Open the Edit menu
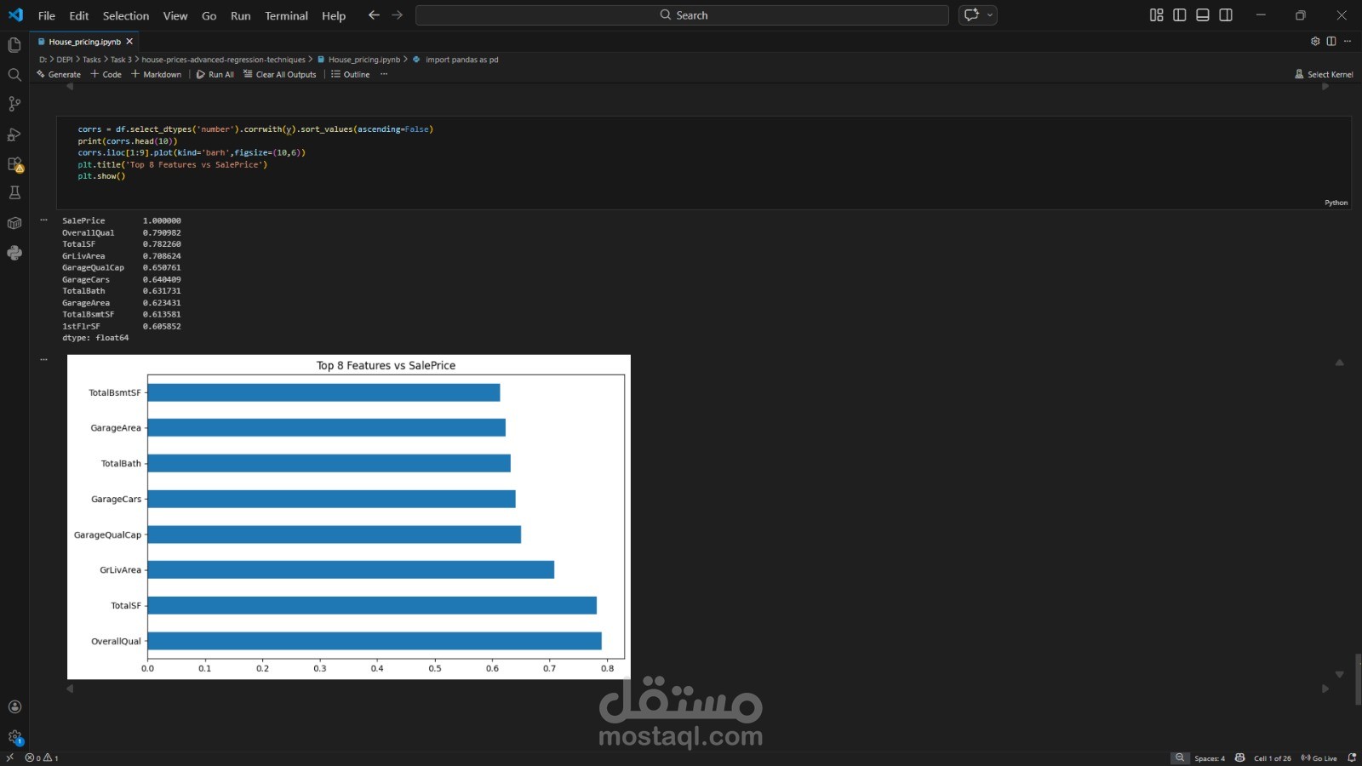The image size is (1362, 766). tap(79, 15)
